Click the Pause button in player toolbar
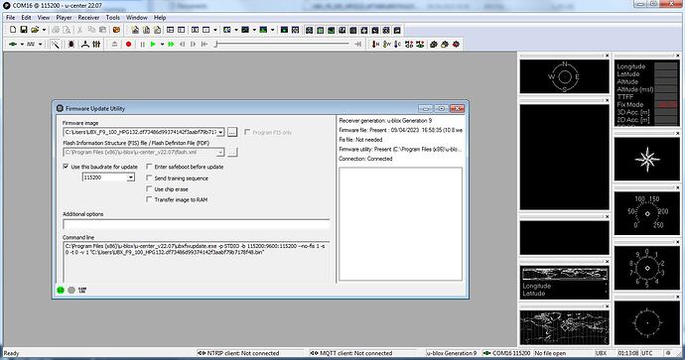685x360 pixels. pyautogui.click(x=142, y=44)
